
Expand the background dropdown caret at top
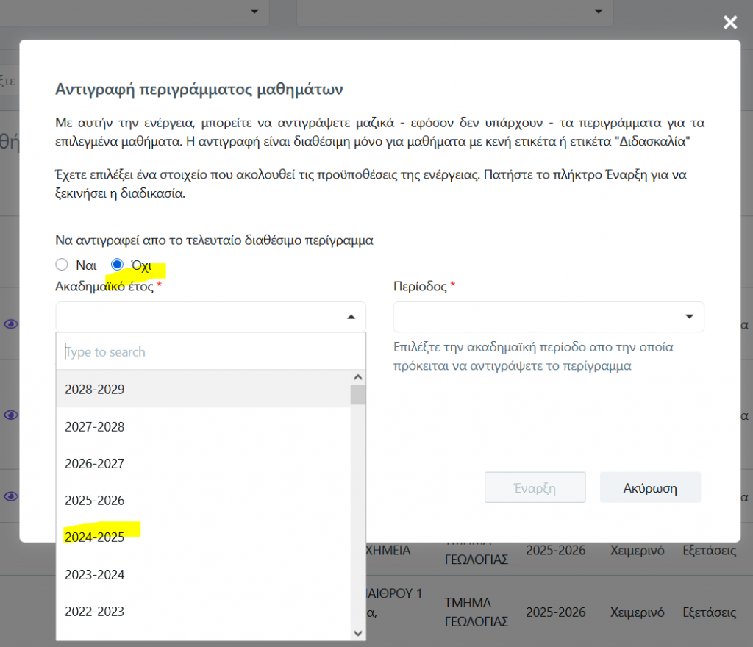pos(254,11)
